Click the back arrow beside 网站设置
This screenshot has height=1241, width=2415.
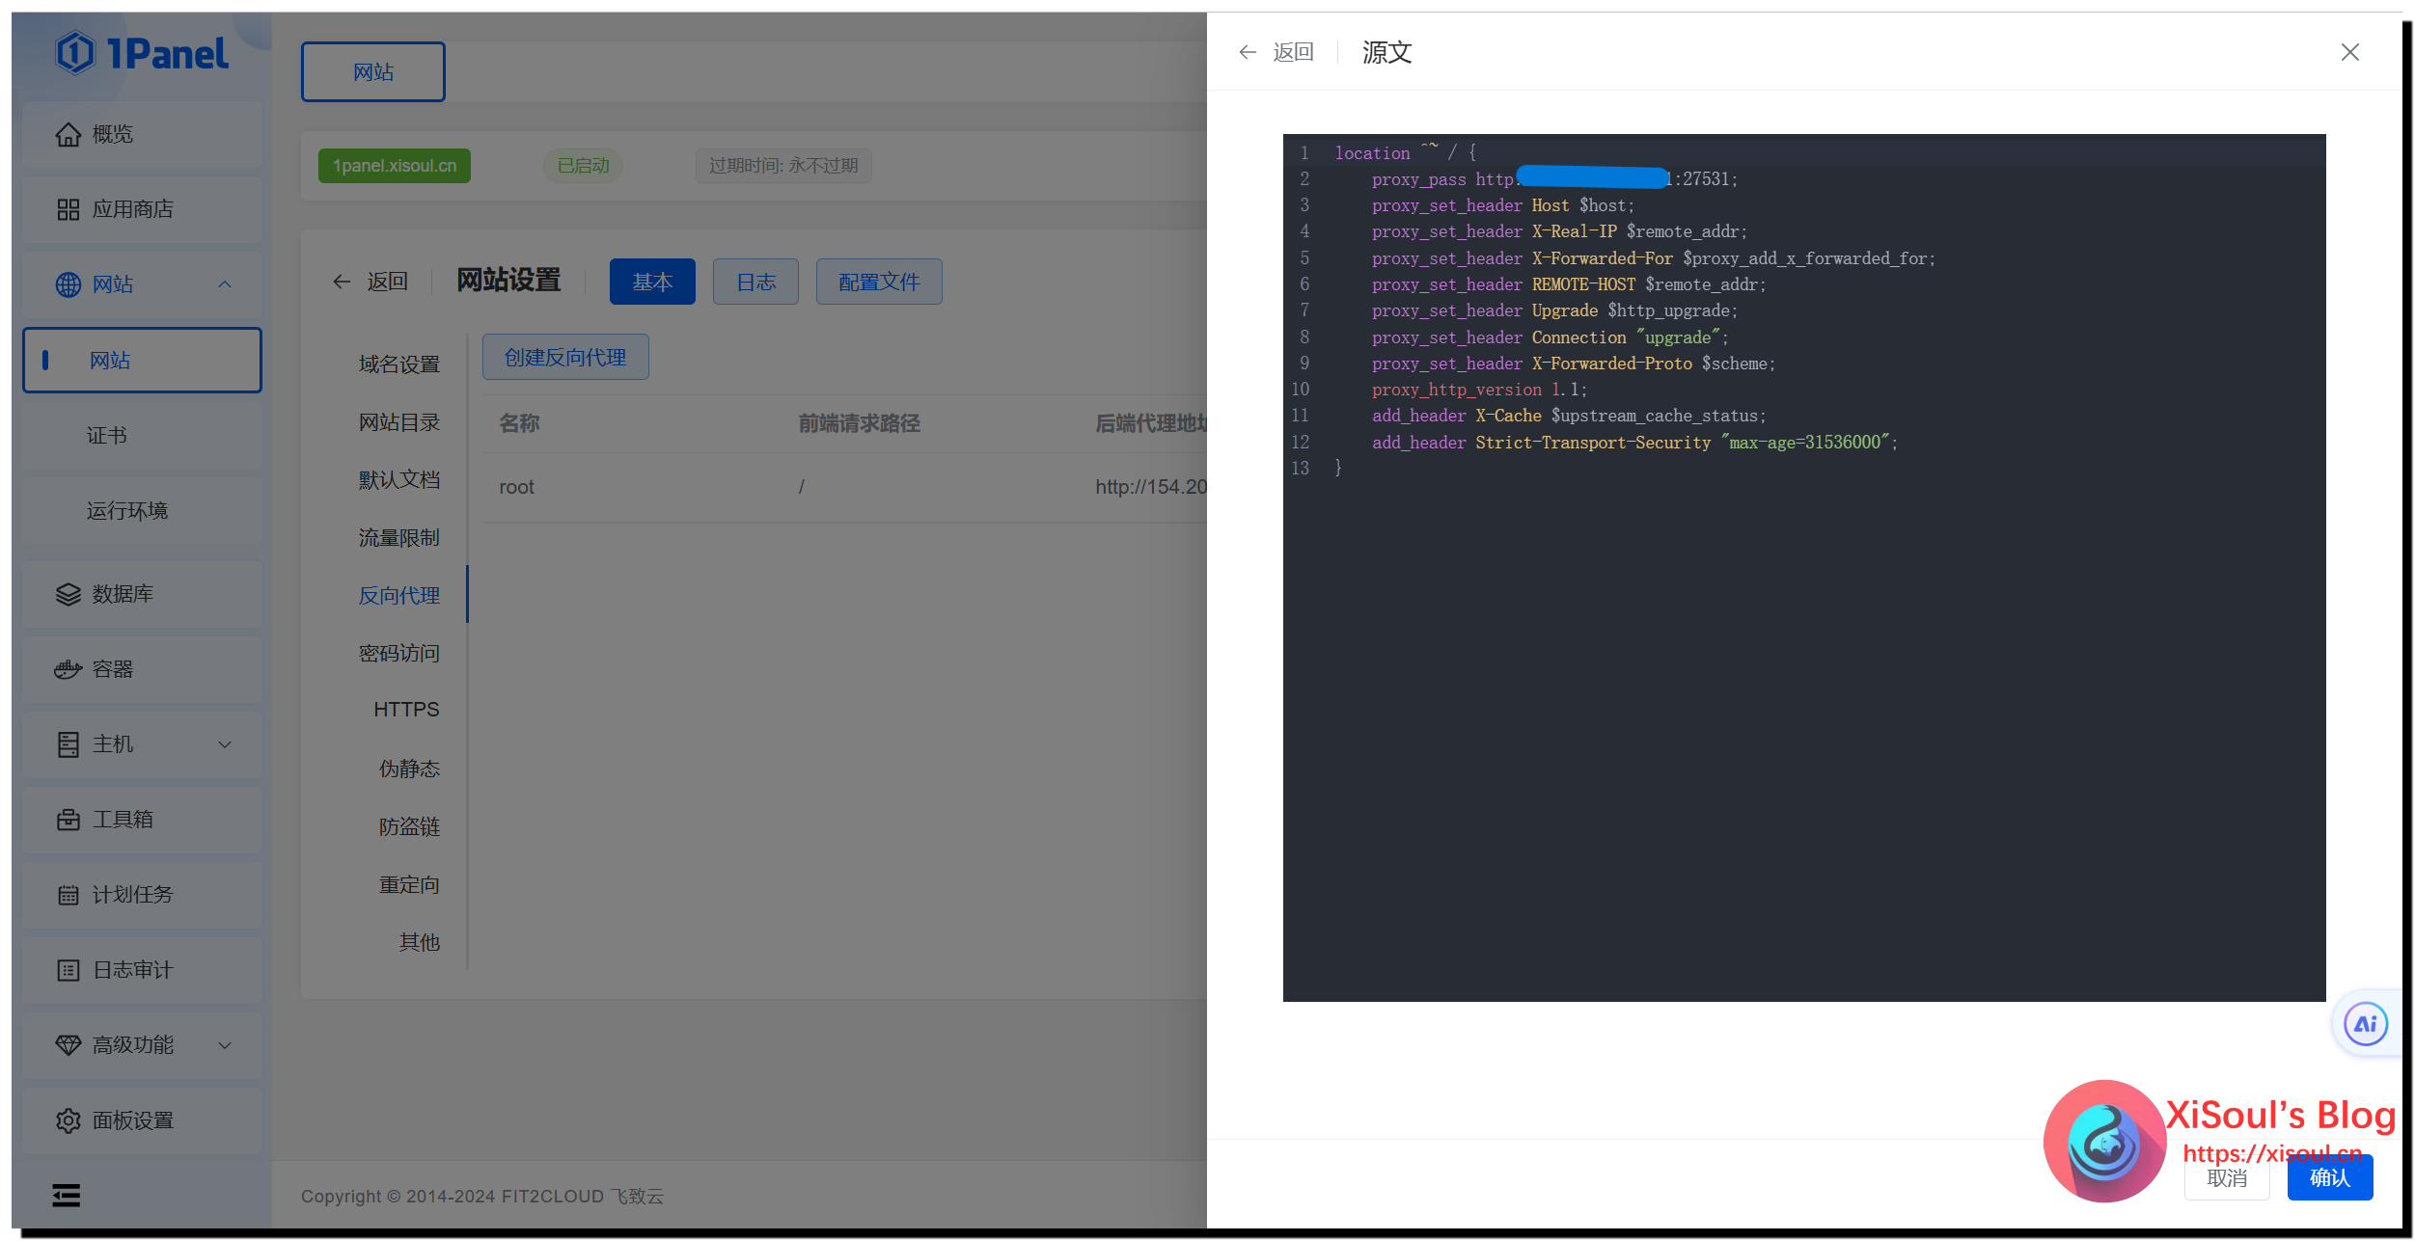342,282
